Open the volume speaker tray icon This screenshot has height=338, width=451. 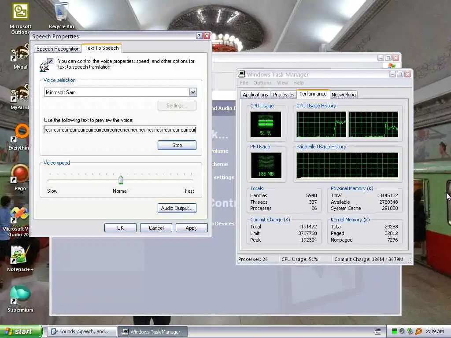402,331
